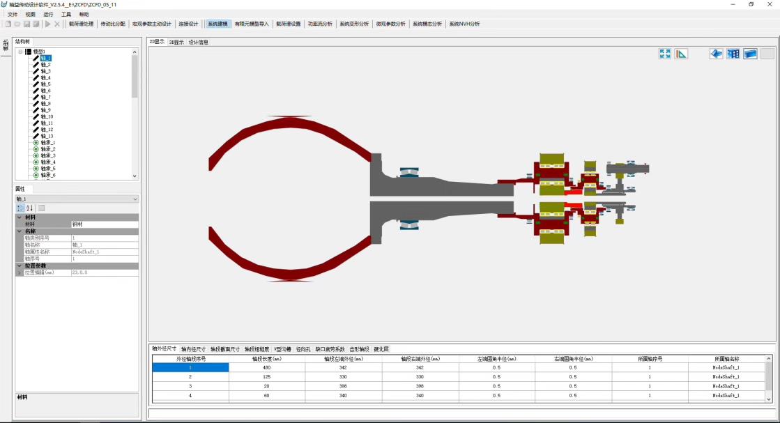780x423 pixels.
Task: Click the alphabetical sort icon in properties
Action: click(30, 208)
